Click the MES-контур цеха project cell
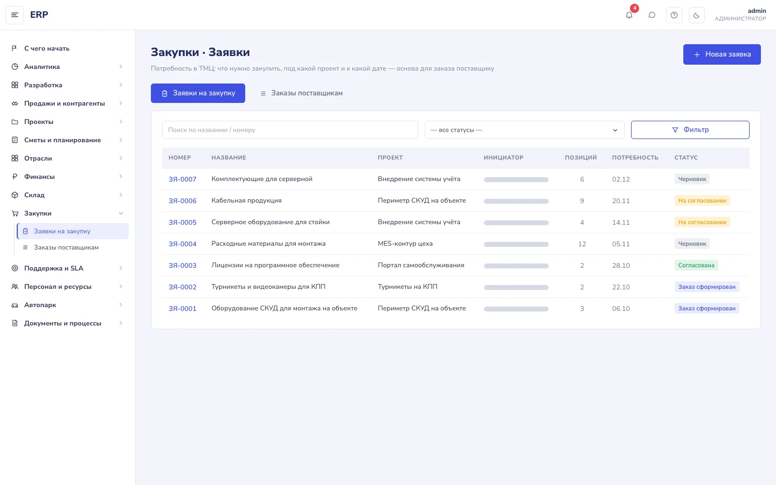 coord(405,244)
